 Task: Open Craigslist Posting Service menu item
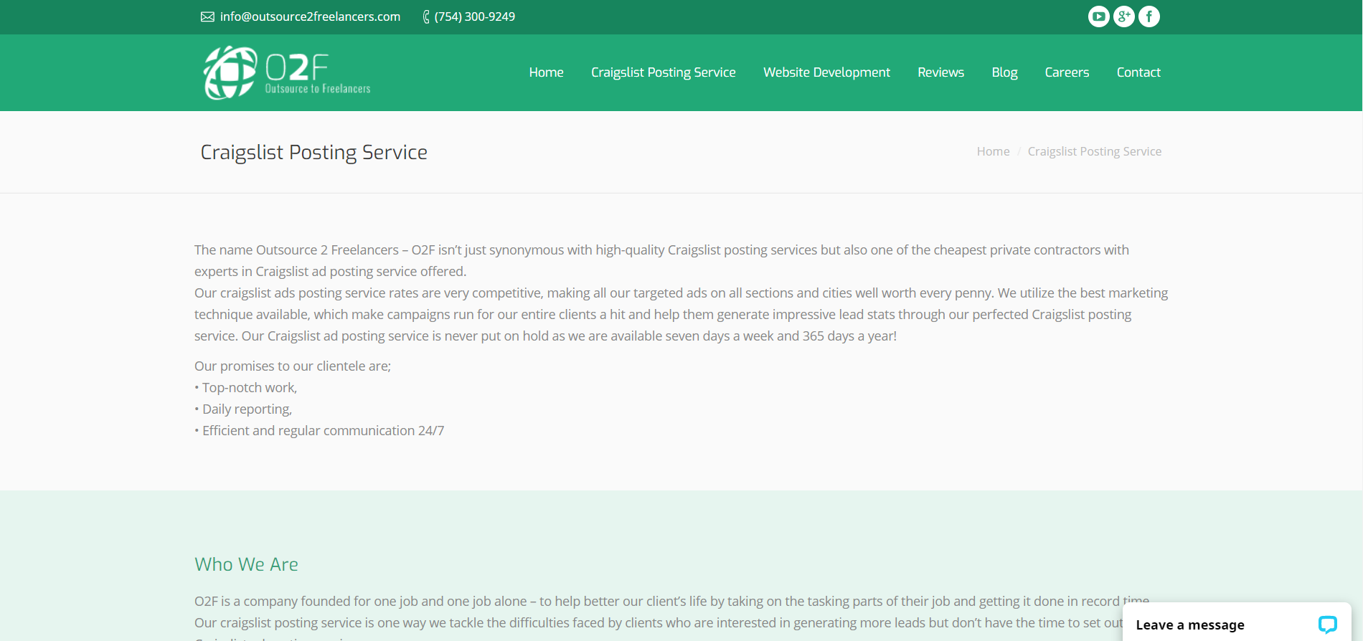664,72
